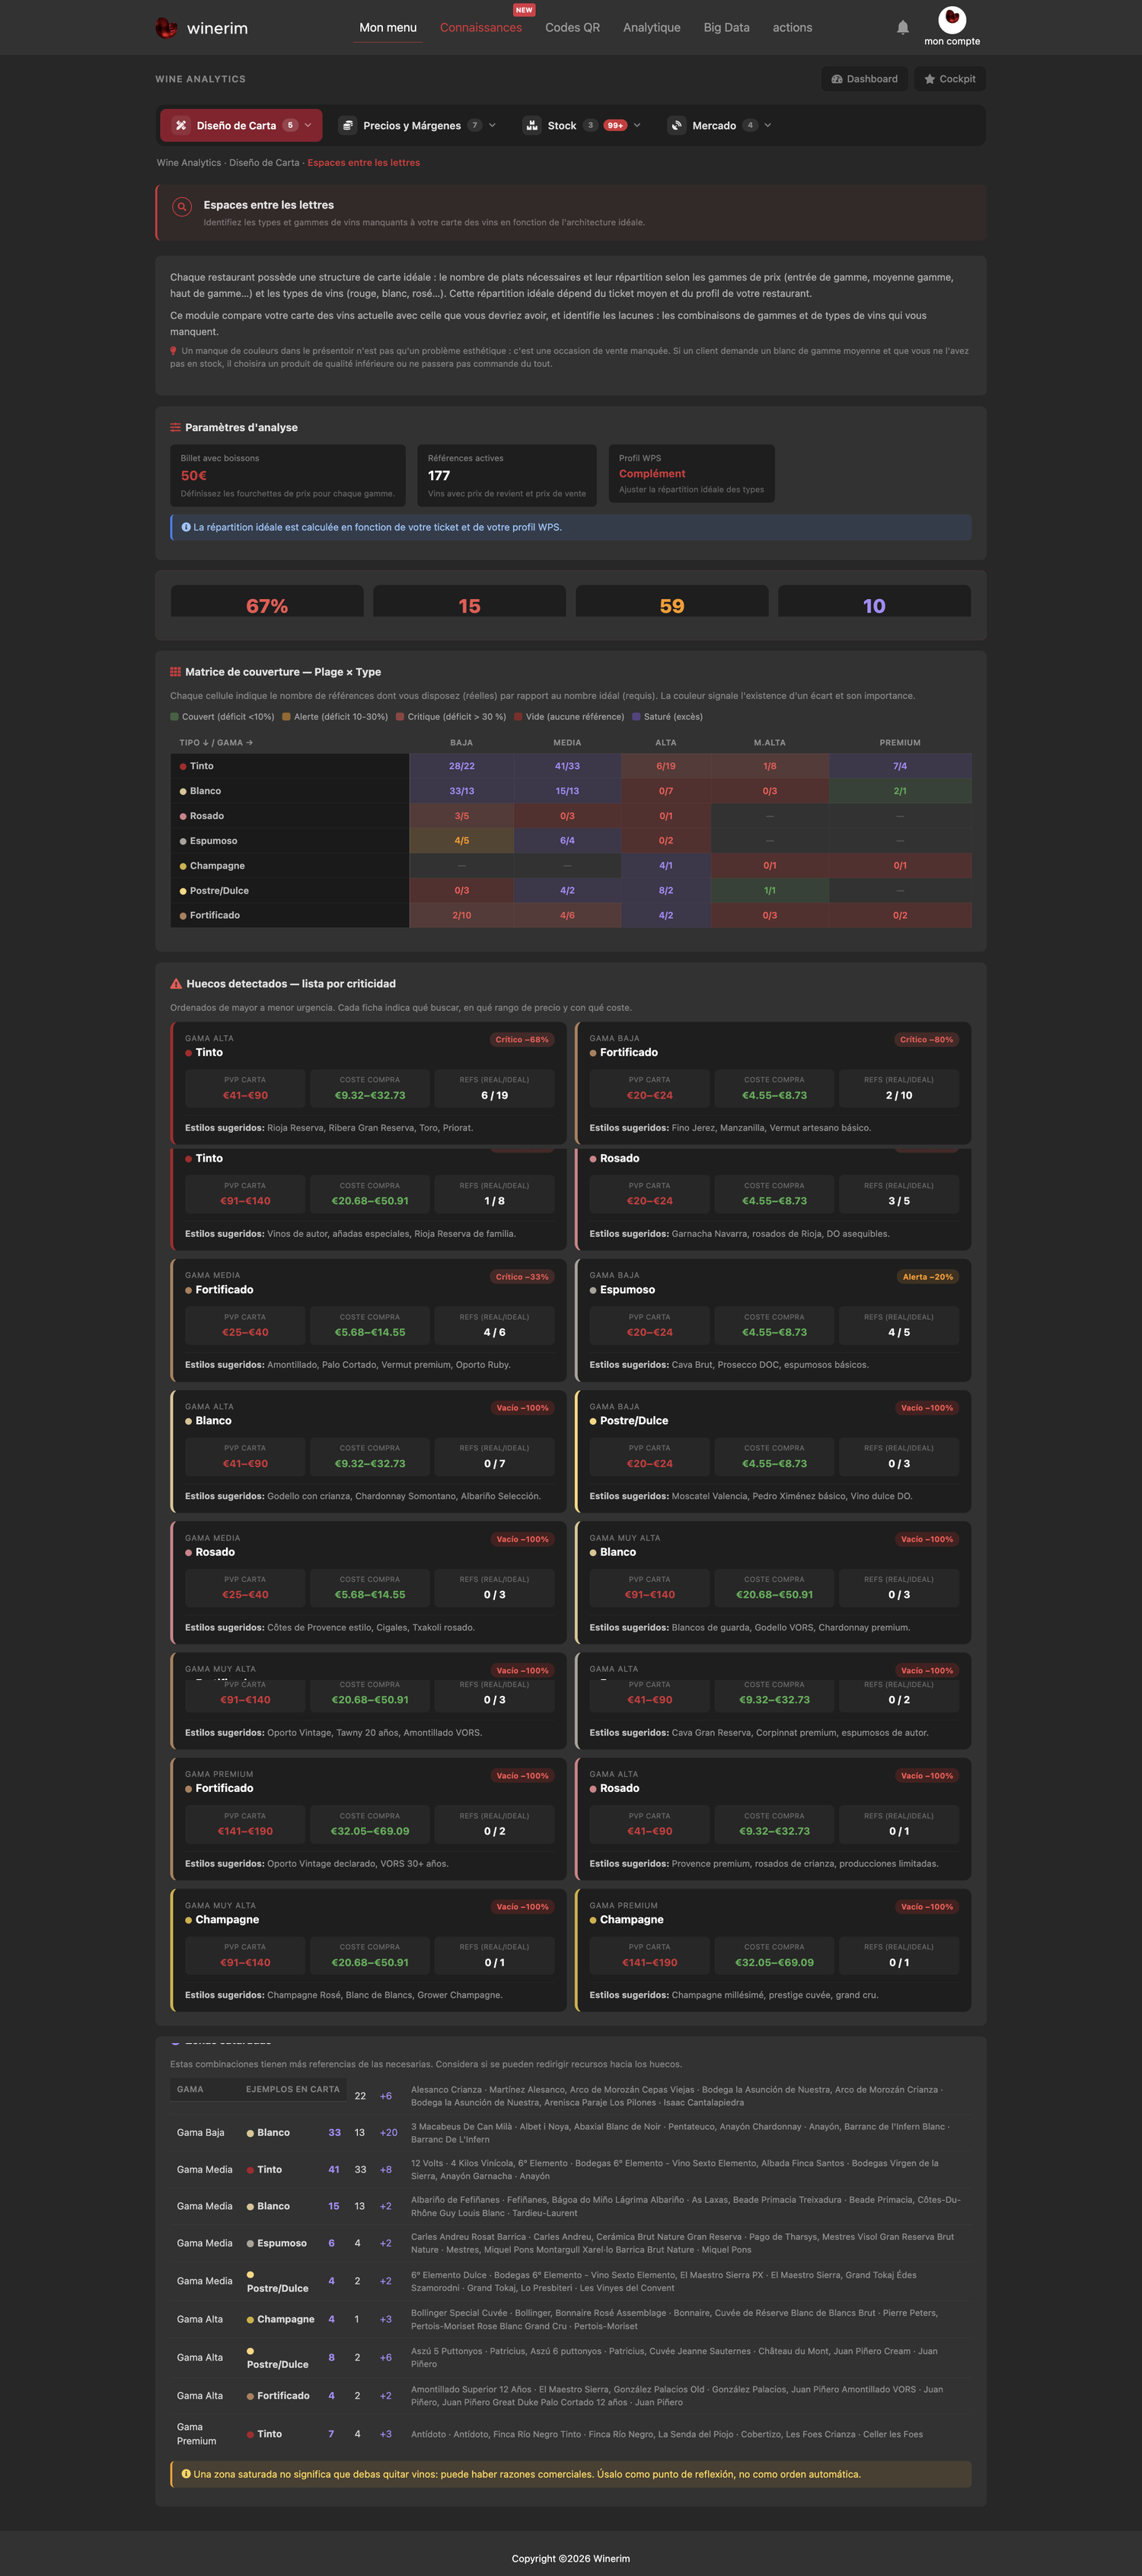Expand the Mercado dropdown chevron
Screen dimensions: 1142x2576
pos(767,126)
